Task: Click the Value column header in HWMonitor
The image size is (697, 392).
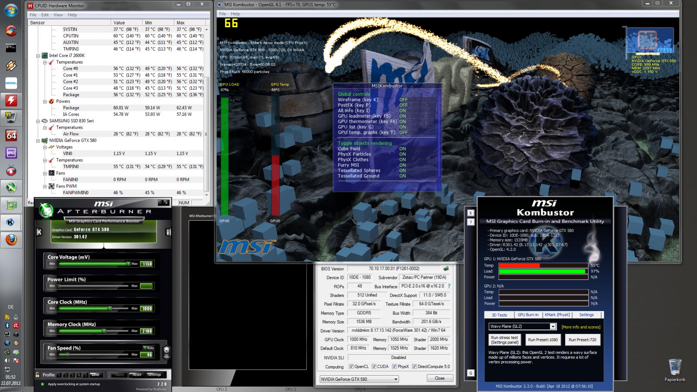Action: [127, 23]
